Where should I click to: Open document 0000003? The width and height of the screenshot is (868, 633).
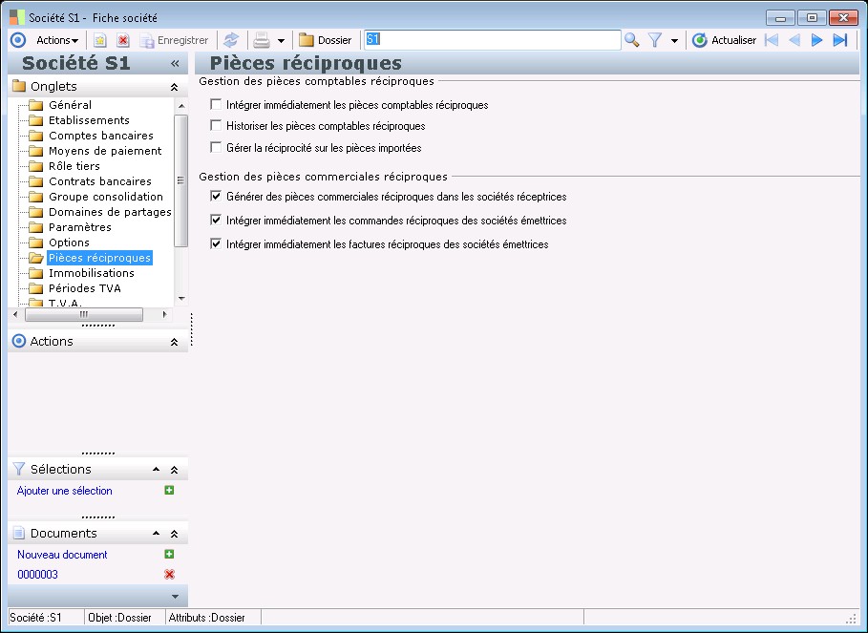[37, 575]
